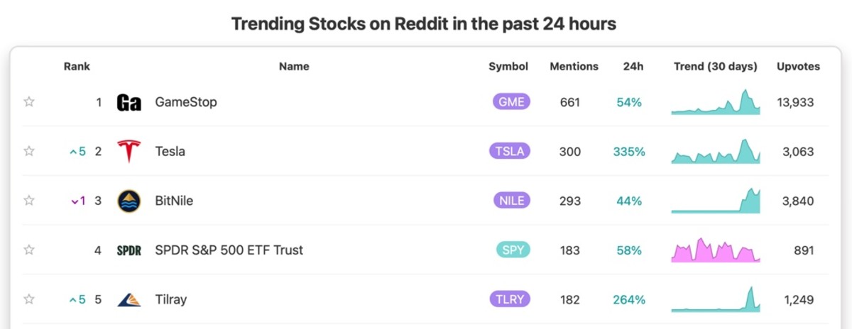
Task: Toggle the Tilray favorite star
Action: pyautogui.click(x=29, y=299)
